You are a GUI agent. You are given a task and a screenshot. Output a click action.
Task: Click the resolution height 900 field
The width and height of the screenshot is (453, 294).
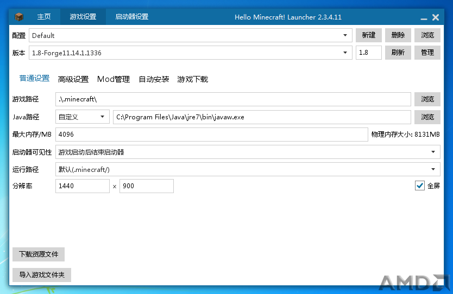[147, 186]
